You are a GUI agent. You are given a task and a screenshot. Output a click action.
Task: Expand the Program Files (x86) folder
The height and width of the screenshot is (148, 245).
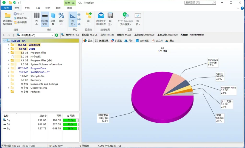click(x=8, y=61)
